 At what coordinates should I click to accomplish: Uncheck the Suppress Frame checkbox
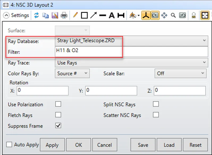pos(58,126)
